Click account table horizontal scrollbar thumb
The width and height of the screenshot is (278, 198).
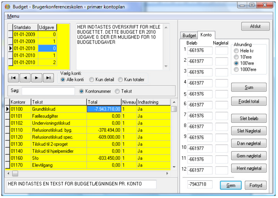pos(15,173)
